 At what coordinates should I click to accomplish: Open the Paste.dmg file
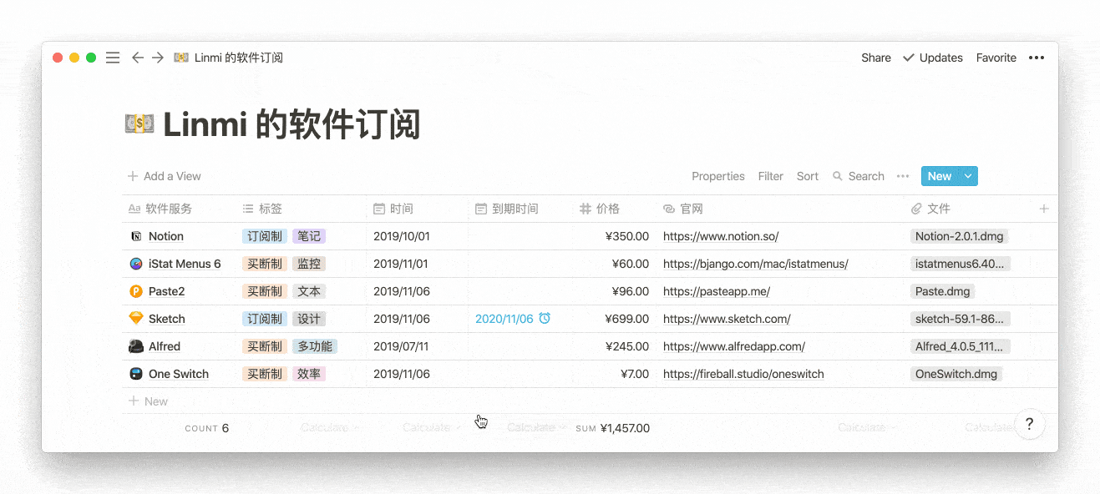[x=942, y=291]
